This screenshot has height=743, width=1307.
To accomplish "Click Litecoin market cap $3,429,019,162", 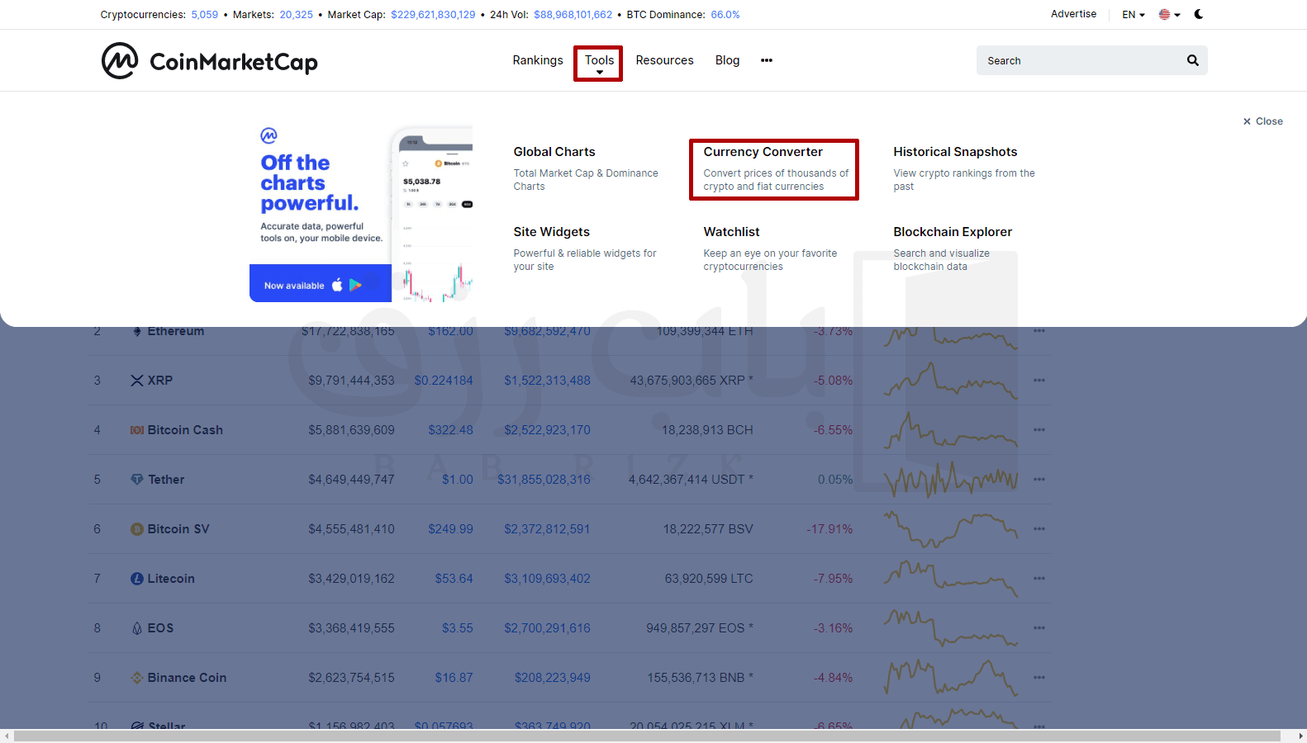I will point(351,579).
